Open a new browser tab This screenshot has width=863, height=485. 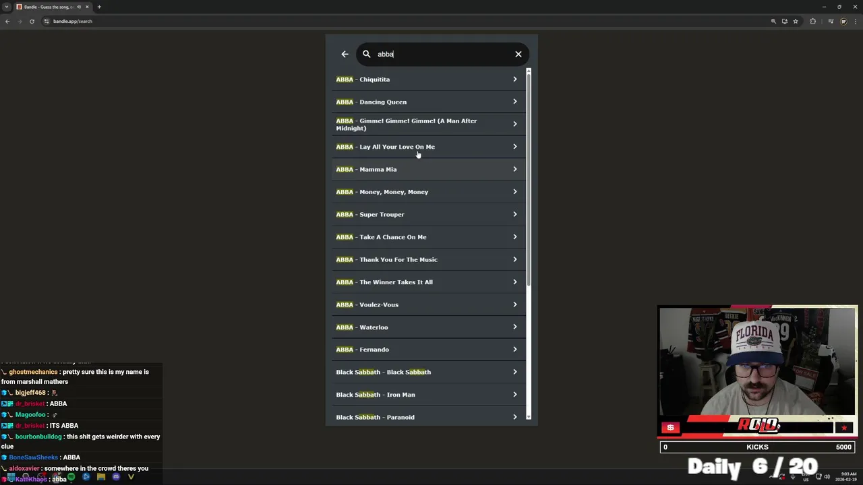point(99,7)
